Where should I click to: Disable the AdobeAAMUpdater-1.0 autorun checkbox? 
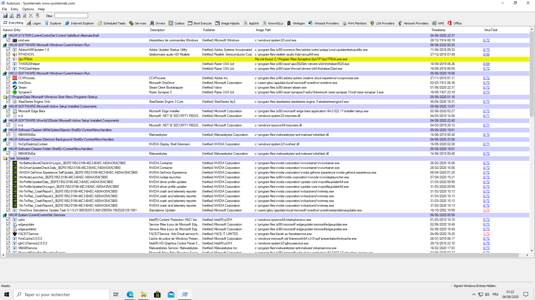click(x=8, y=50)
